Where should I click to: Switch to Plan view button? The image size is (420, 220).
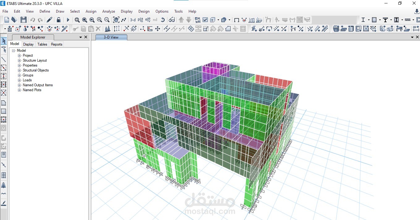tap(140, 20)
